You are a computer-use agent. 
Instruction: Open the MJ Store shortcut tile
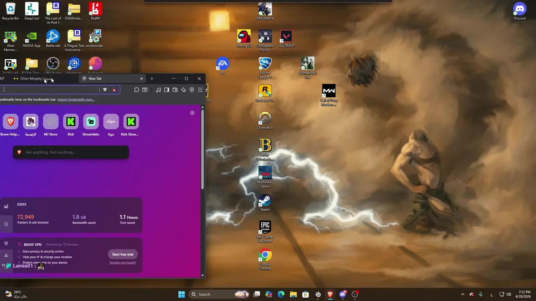51,125
